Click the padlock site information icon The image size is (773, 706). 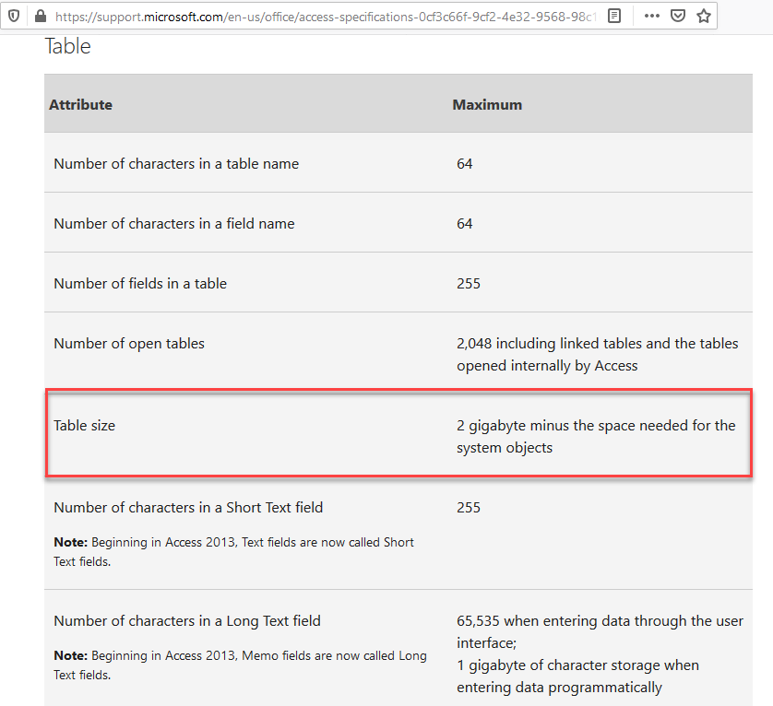pyautogui.click(x=39, y=17)
